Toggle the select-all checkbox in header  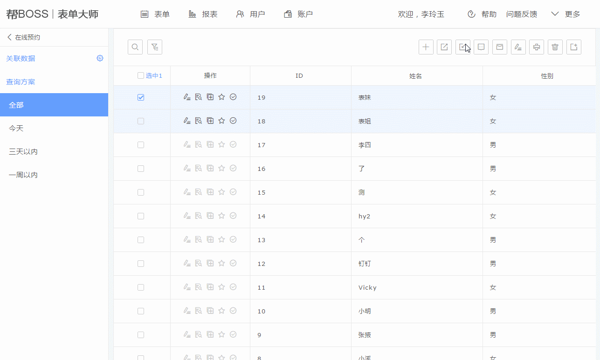(x=141, y=76)
